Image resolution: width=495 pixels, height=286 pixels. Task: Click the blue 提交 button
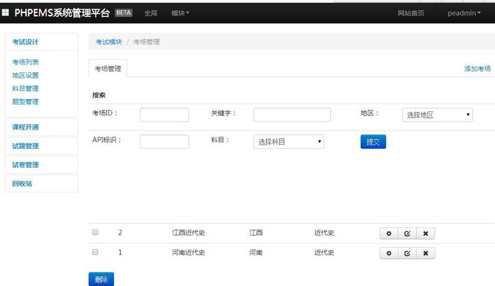coord(373,142)
